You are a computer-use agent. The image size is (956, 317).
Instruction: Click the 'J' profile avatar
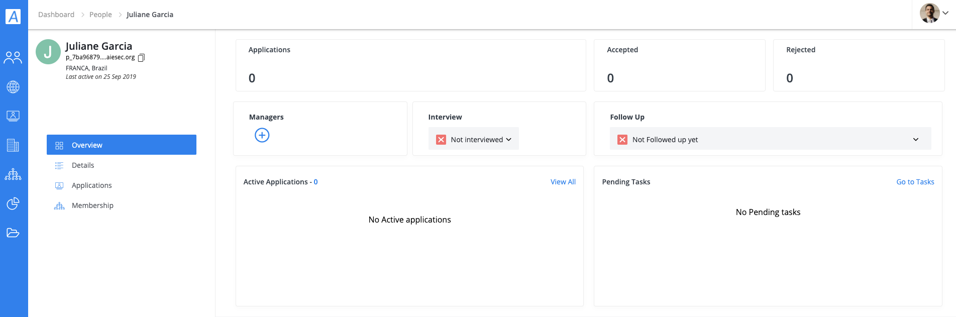48,52
